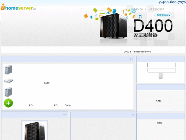
Task: Click the D400 server image in the banner
Action: [113, 25]
